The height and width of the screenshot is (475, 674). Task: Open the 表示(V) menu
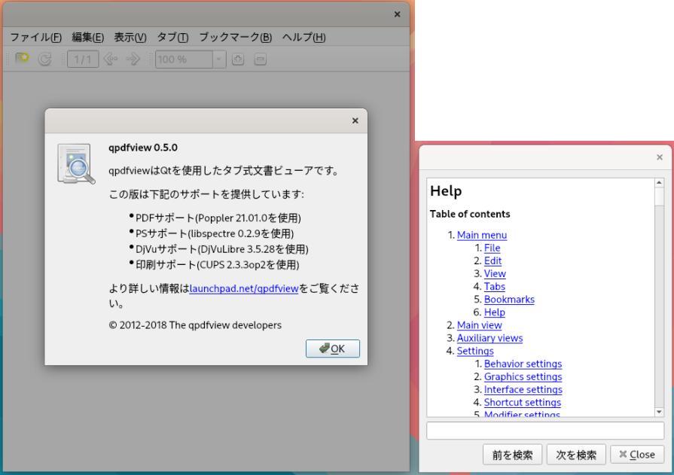[x=130, y=38]
